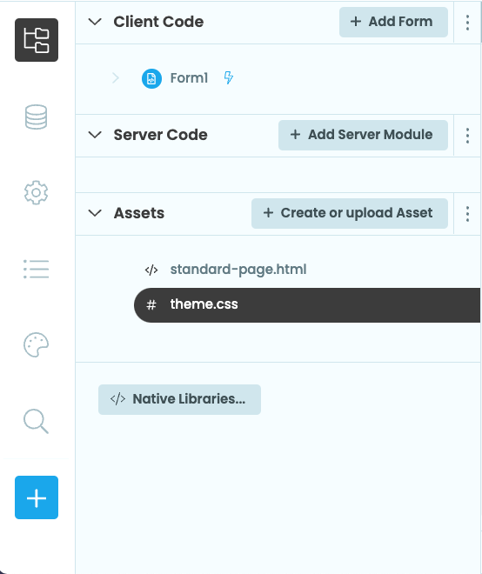
Task: Click the code icon beside standard-page.html
Action: click(x=151, y=270)
